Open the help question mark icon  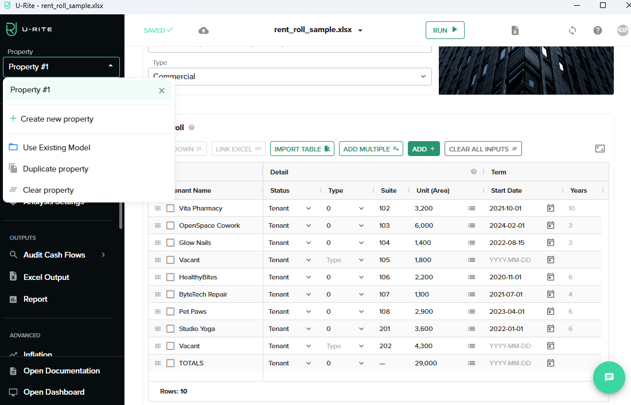click(598, 30)
